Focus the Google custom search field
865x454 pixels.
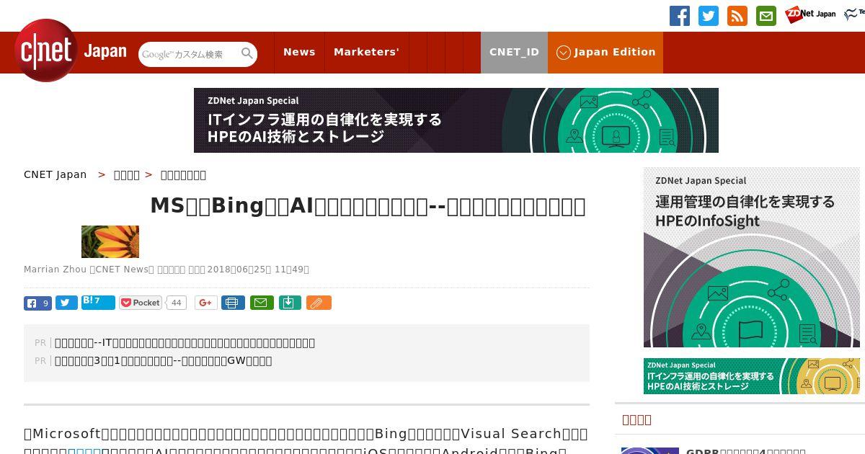click(x=189, y=54)
